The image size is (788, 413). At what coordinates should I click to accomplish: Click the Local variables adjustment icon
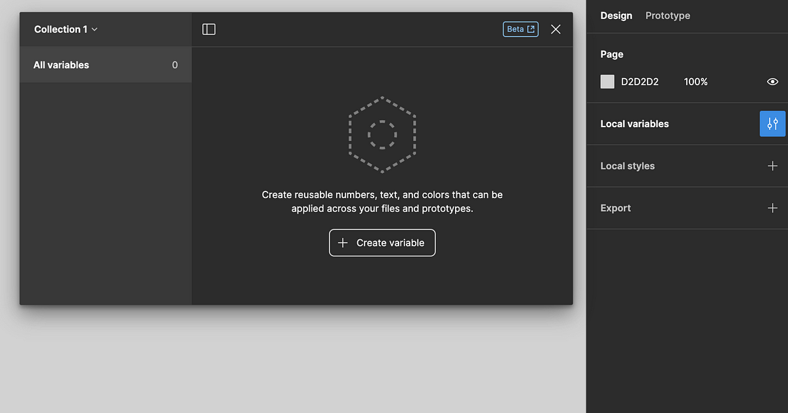tap(772, 123)
